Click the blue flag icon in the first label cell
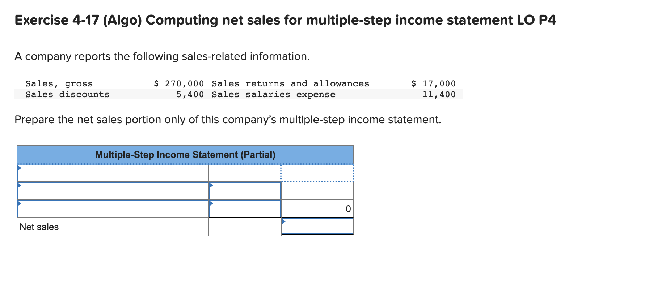This screenshot has width=666, height=289. [19, 168]
